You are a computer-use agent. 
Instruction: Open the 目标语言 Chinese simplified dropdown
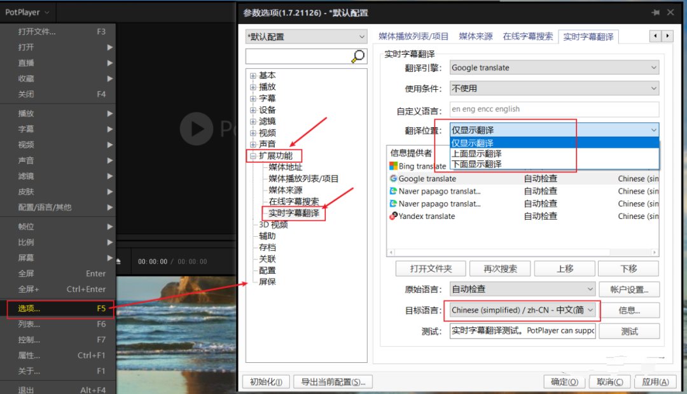(x=522, y=310)
